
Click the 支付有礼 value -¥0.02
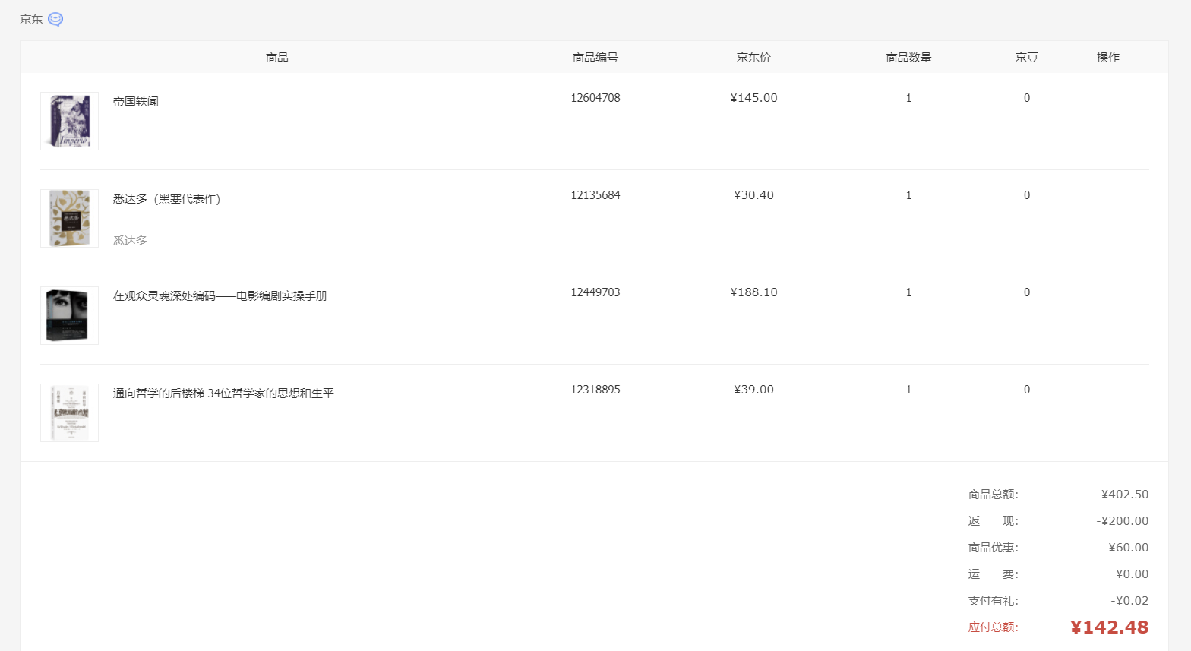click(1129, 601)
